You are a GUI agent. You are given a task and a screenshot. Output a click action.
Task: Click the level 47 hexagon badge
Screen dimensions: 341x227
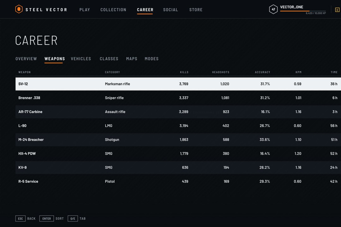coord(273,9)
